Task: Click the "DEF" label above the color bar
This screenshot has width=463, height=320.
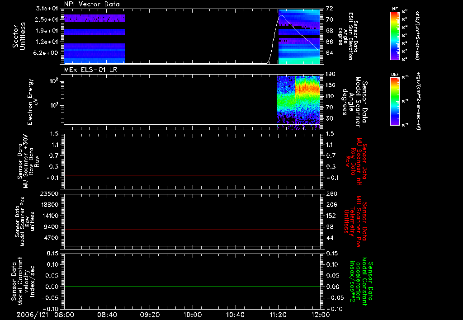Action: click(395, 75)
